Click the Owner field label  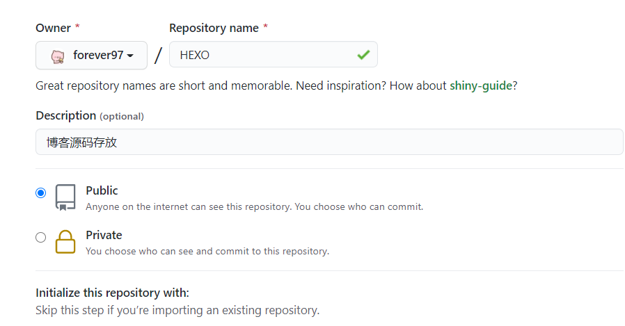[53, 28]
